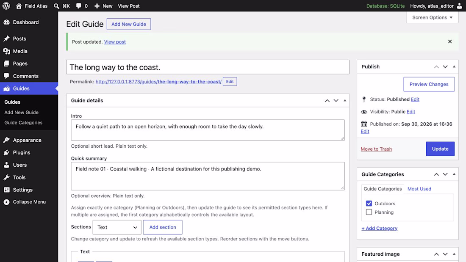Click the Edit permalink button
466x262 pixels.
[230, 82]
